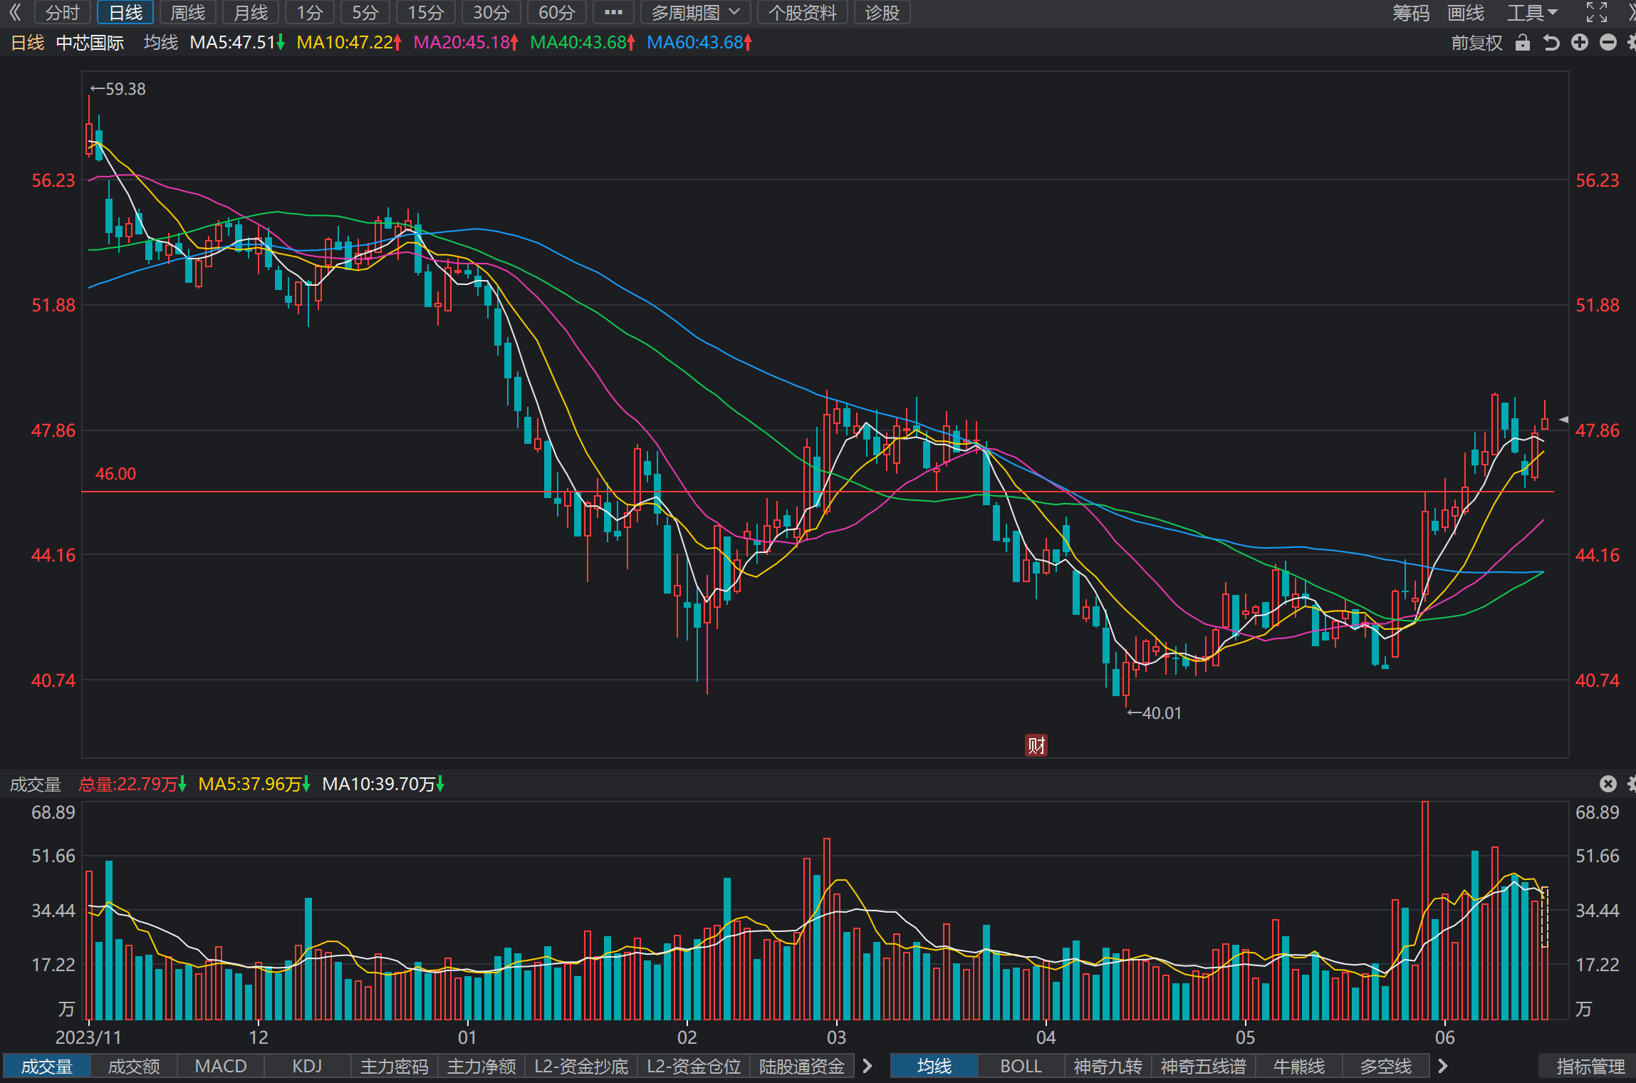Click the volume MA10:39.70万 label
The image size is (1636, 1083).
[383, 784]
